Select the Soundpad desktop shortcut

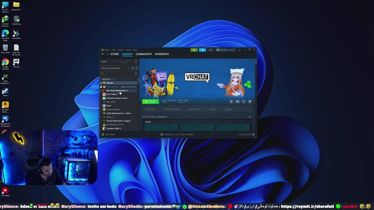(x=5, y=192)
